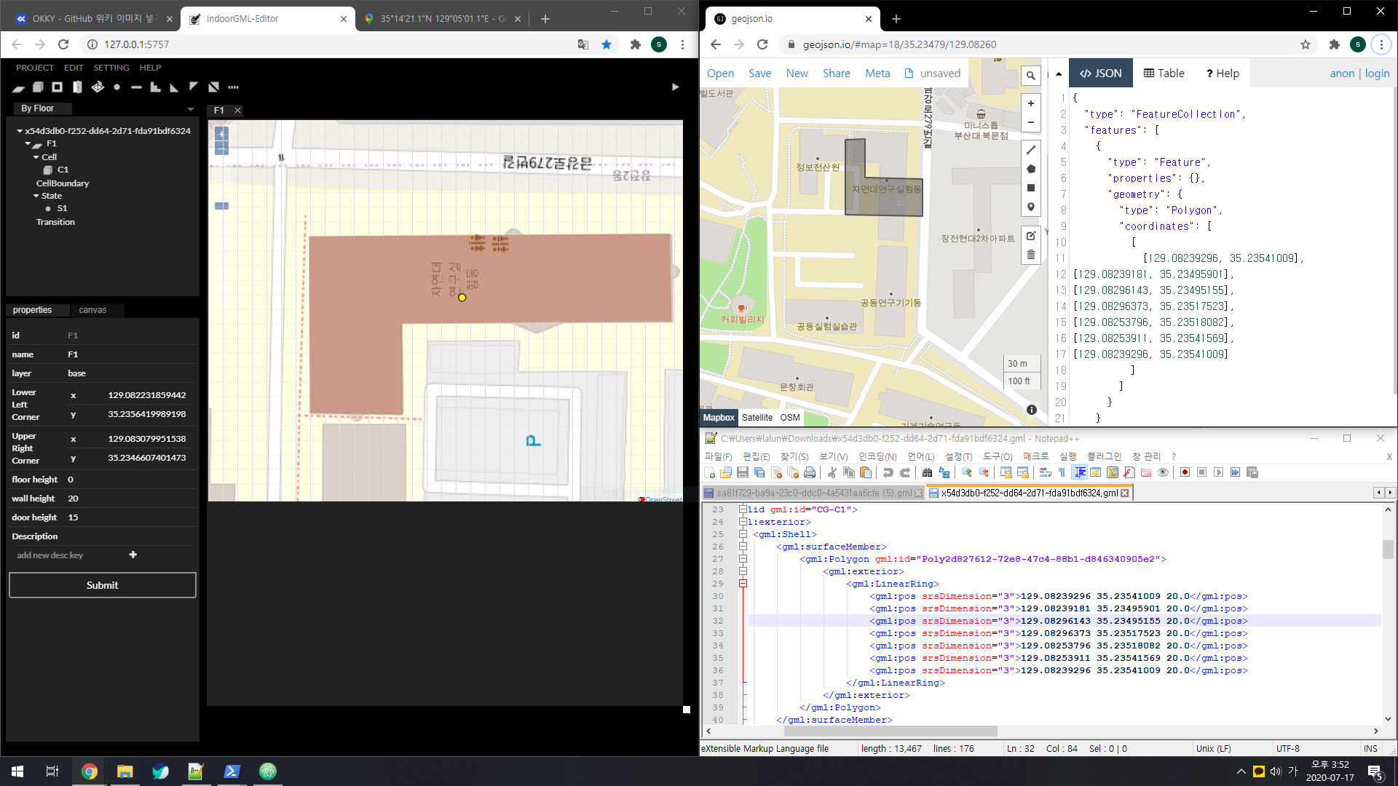Click the login link in geojson.io
This screenshot has width=1398, height=786.
point(1376,74)
